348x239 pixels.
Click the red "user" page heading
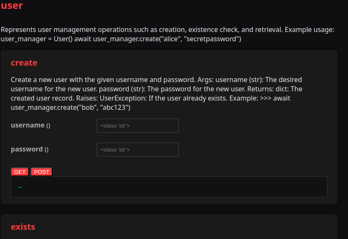point(12,5)
